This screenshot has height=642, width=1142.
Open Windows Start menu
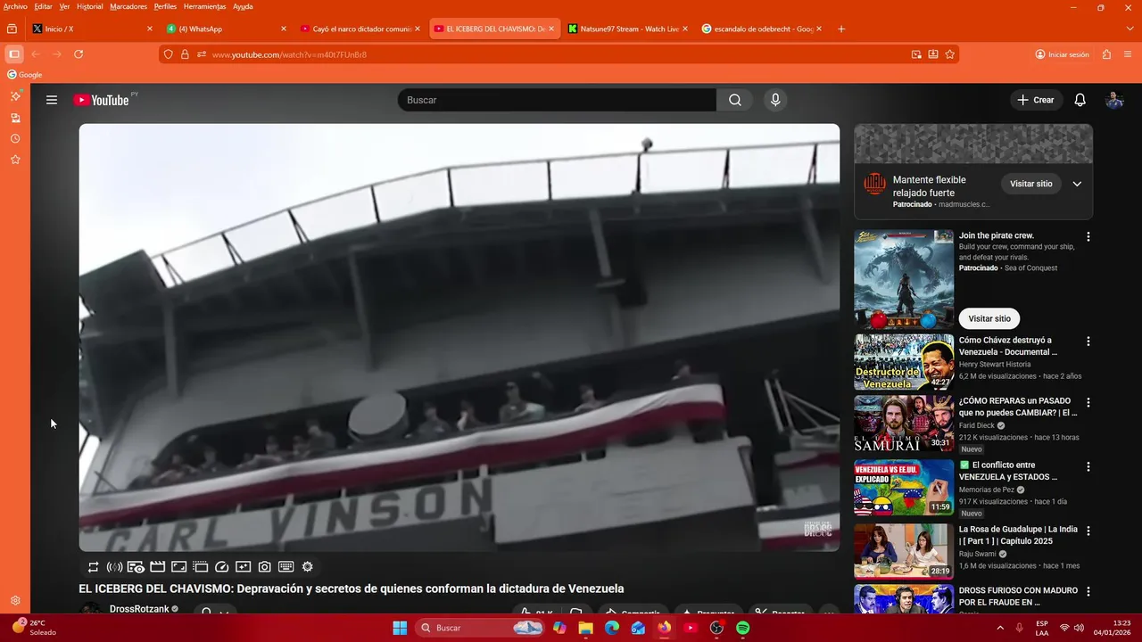[x=400, y=628]
